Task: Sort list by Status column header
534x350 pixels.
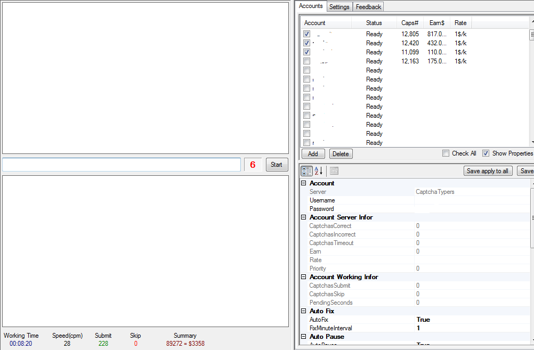Action: (374, 23)
